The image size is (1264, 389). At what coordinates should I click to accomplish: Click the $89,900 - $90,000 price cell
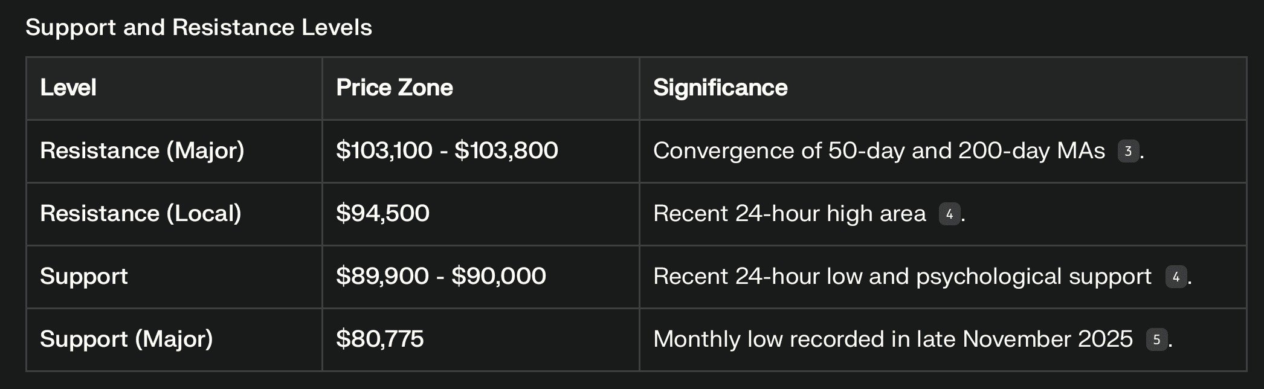440,277
